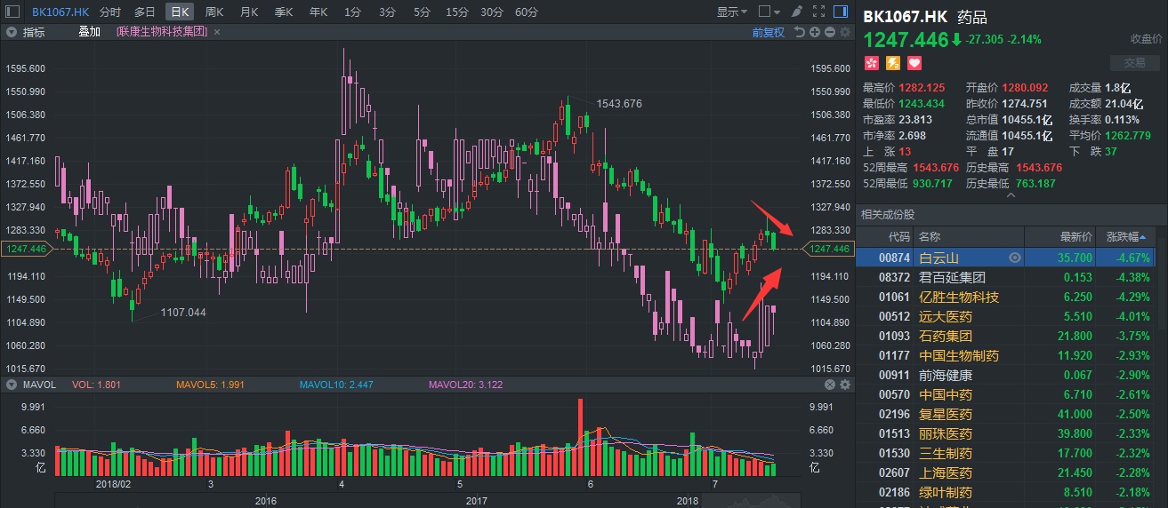The image size is (1168, 508).
Task: Select the 60分 interval
Action: point(526,12)
